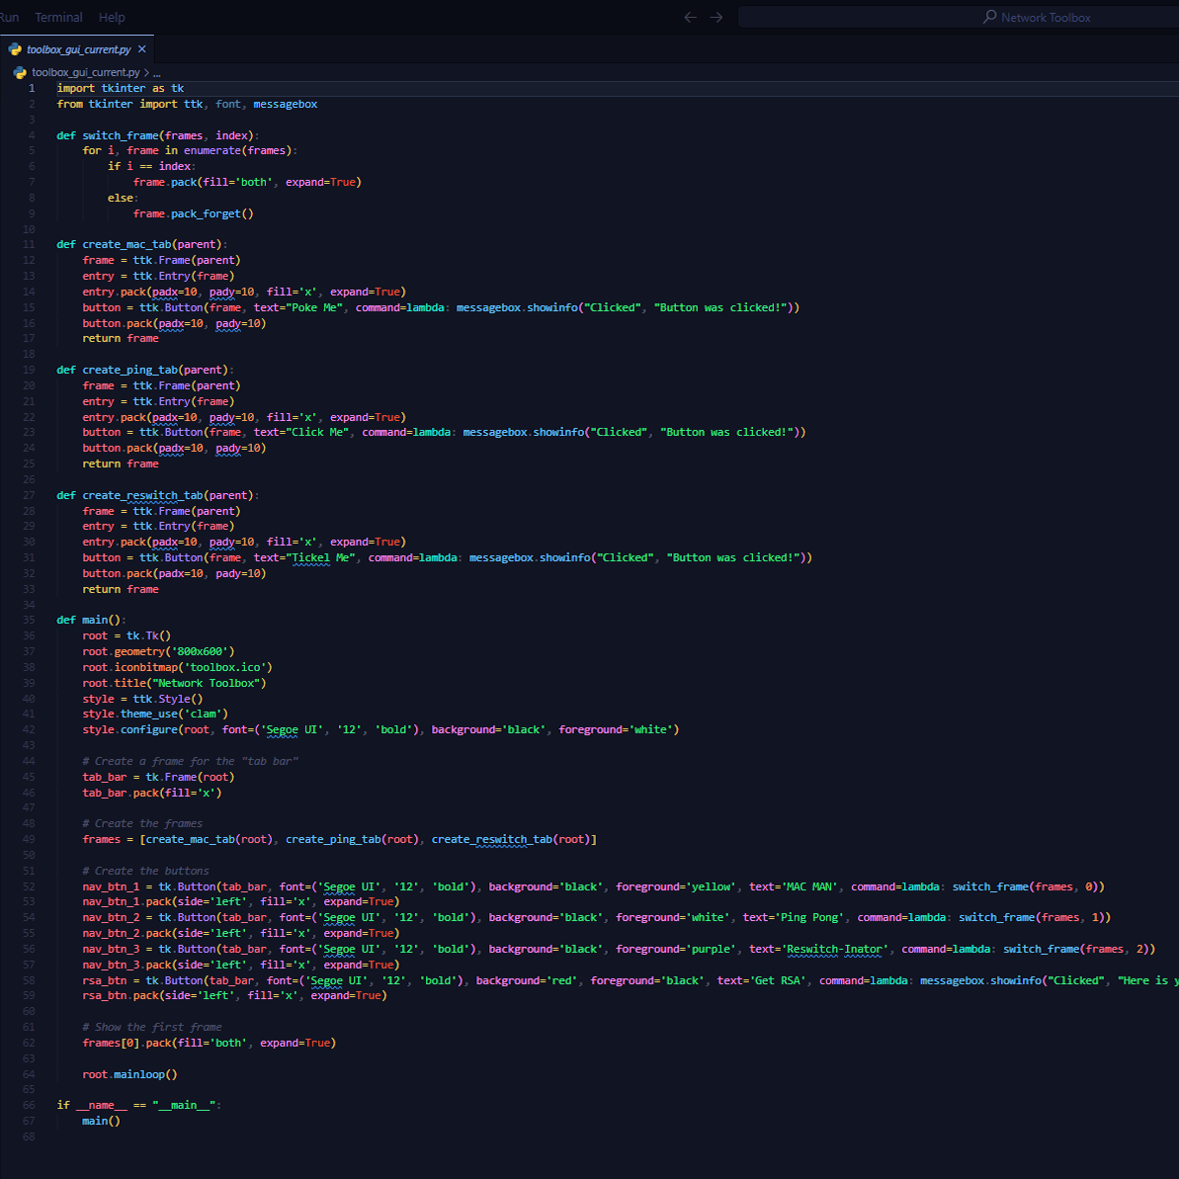Click the '# Create the buttons' comment
Image resolution: width=1179 pixels, height=1179 pixels.
click(146, 872)
